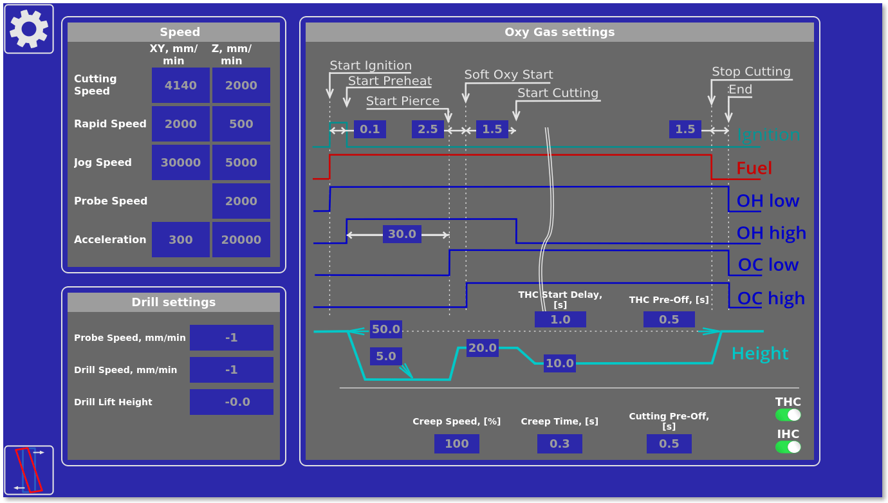Edit the Cutting Pre-Off value 0.5
This screenshot has height=503, width=888.
click(669, 443)
